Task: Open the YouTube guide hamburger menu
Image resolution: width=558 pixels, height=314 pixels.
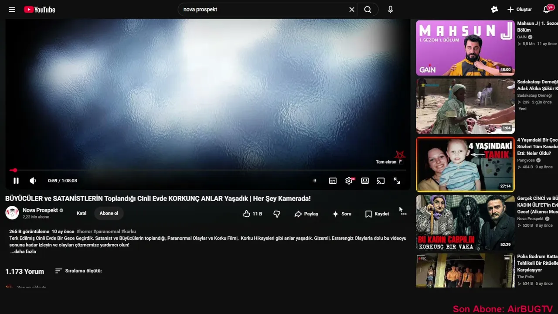Action: point(12,10)
